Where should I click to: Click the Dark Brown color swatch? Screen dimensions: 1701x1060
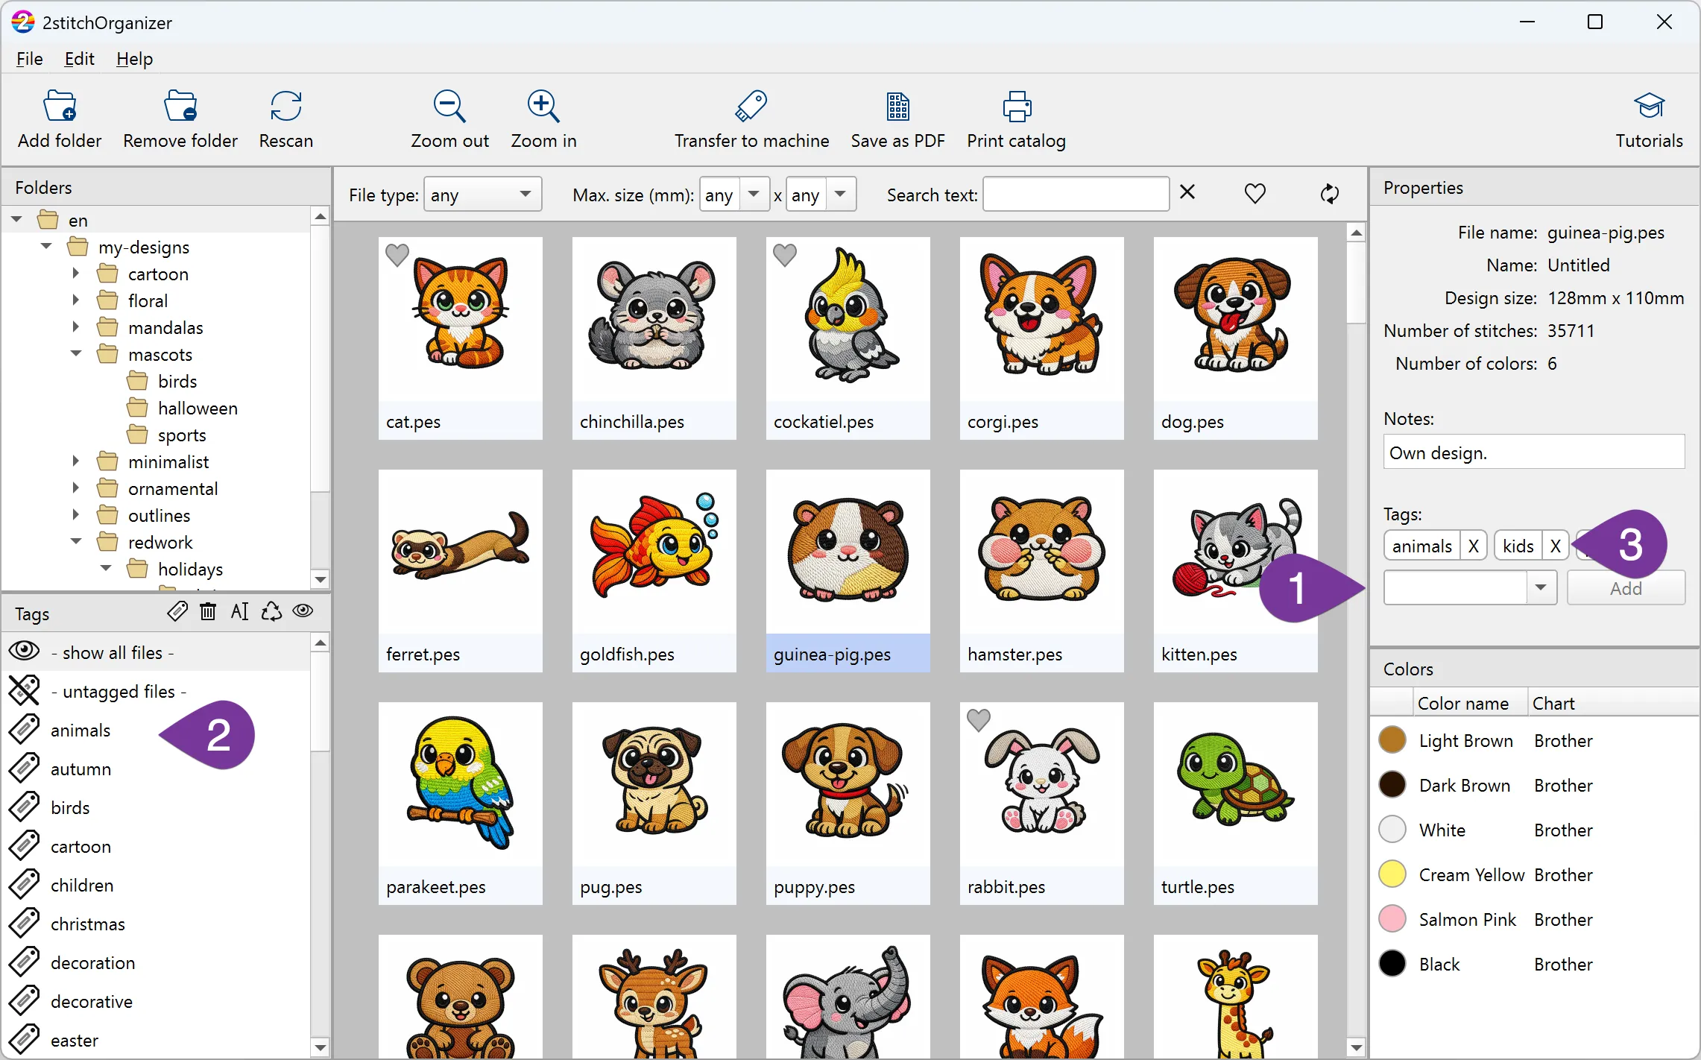(1392, 785)
